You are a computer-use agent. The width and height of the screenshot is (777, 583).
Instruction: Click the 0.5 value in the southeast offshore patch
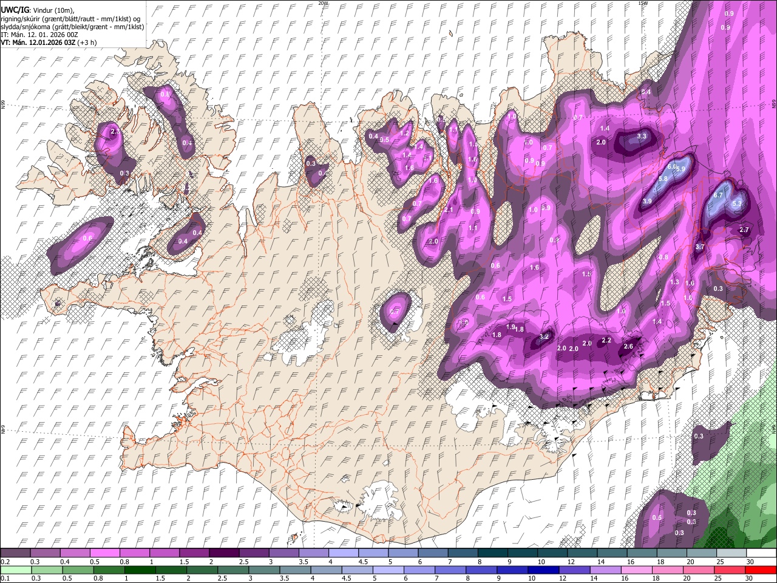[657, 518]
